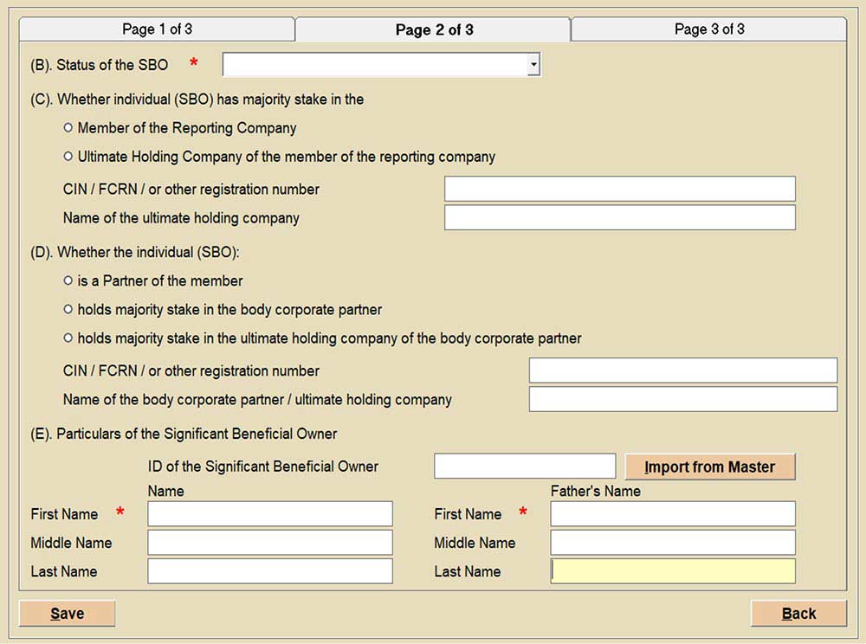Click the section C CIN / FCRN number field

pyautogui.click(x=619, y=189)
